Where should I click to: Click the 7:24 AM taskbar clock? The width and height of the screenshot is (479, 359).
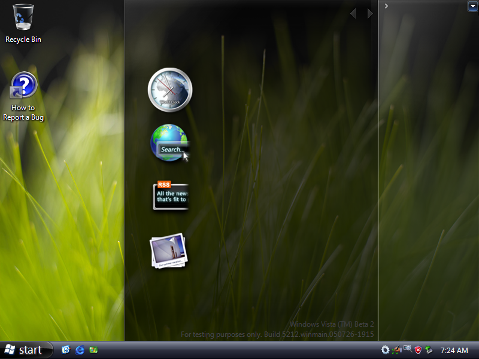click(x=454, y=350)
